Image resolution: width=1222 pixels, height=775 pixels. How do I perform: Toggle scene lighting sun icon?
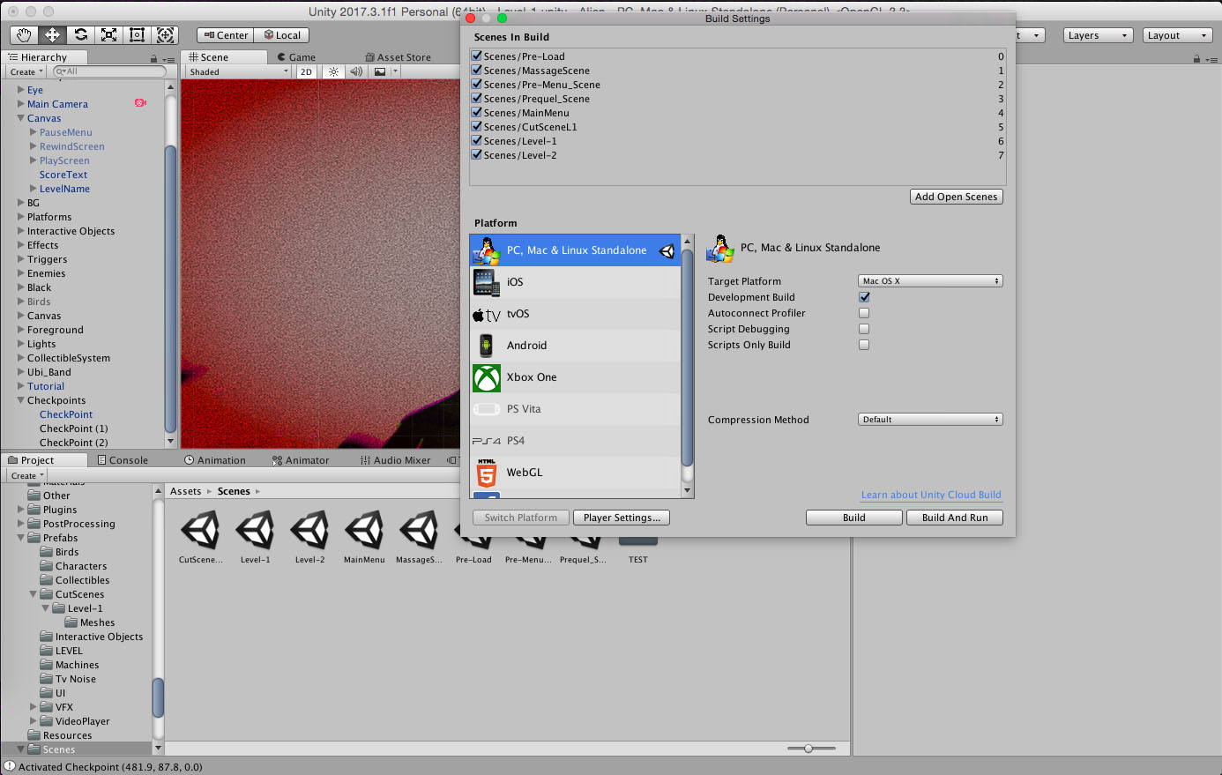(333, 72)
